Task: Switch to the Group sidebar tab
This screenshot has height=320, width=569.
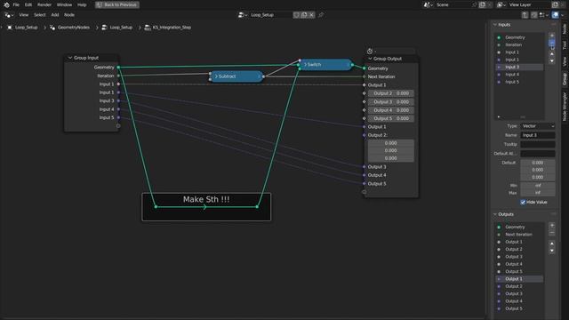Action: click(565, 79)
